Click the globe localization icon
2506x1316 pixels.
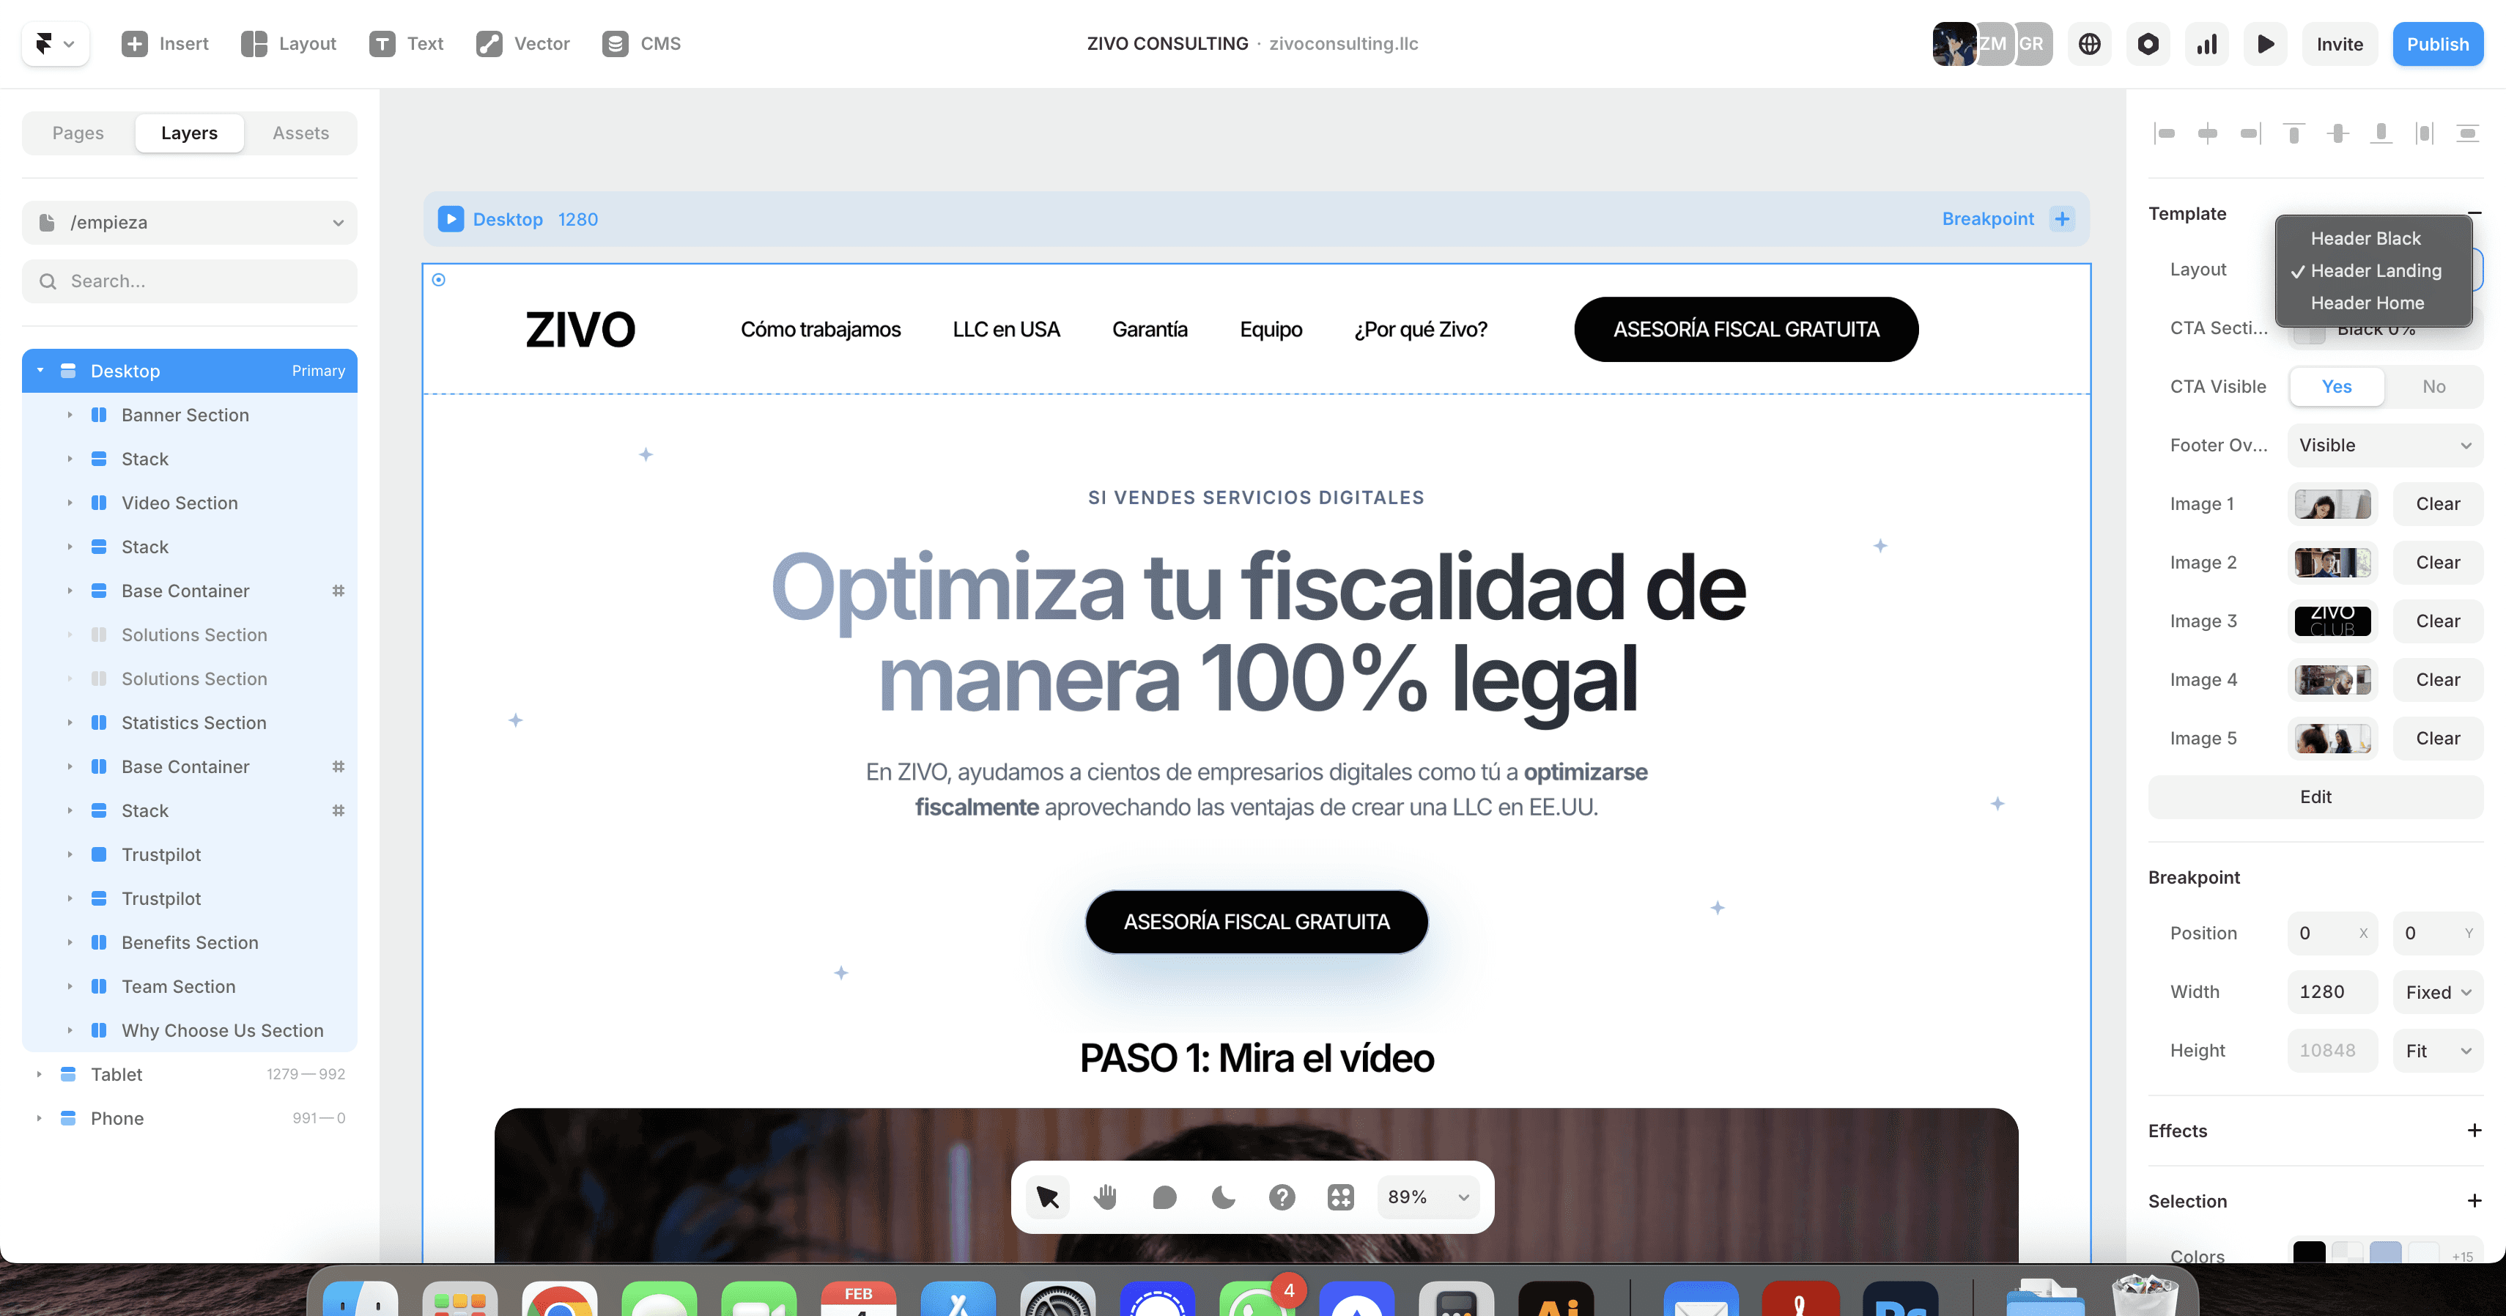coord(2088,44)
